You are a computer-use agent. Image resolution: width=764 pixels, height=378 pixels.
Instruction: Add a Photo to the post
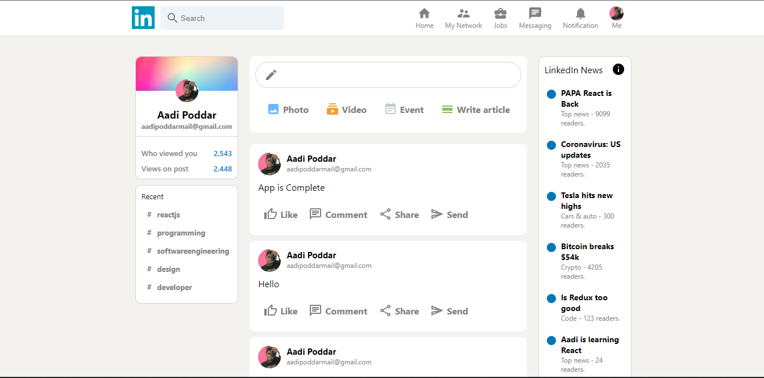pyautogui.click(x=288, y=110)
